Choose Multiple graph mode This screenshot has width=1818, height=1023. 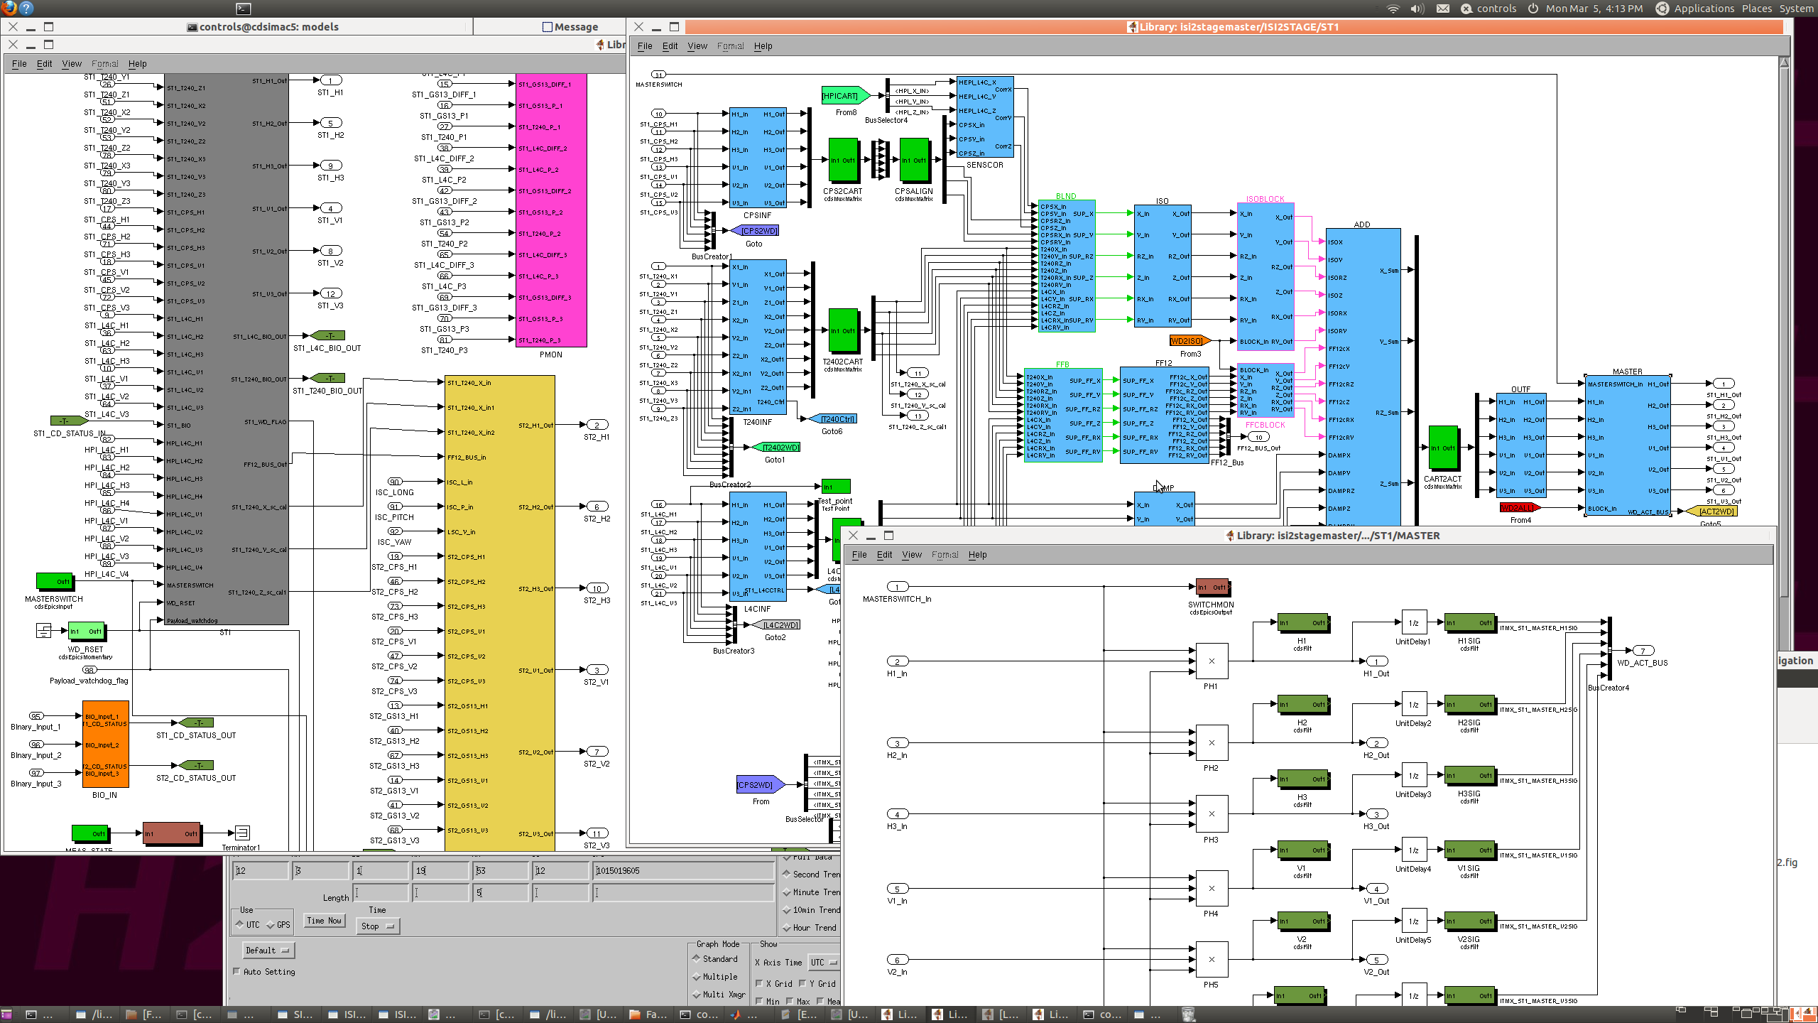tap(715, 977)
